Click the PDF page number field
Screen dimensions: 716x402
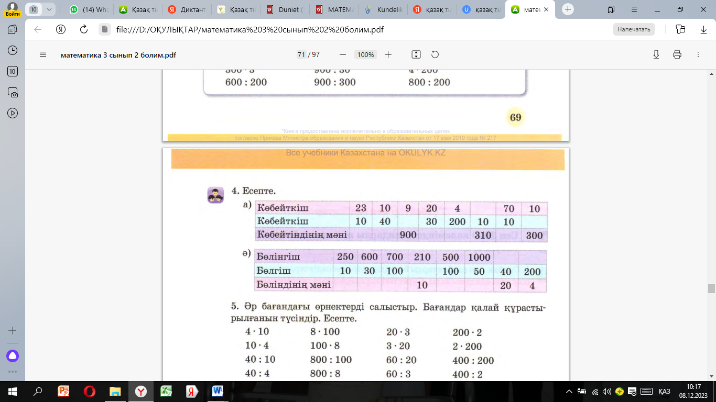click(301, 54)
